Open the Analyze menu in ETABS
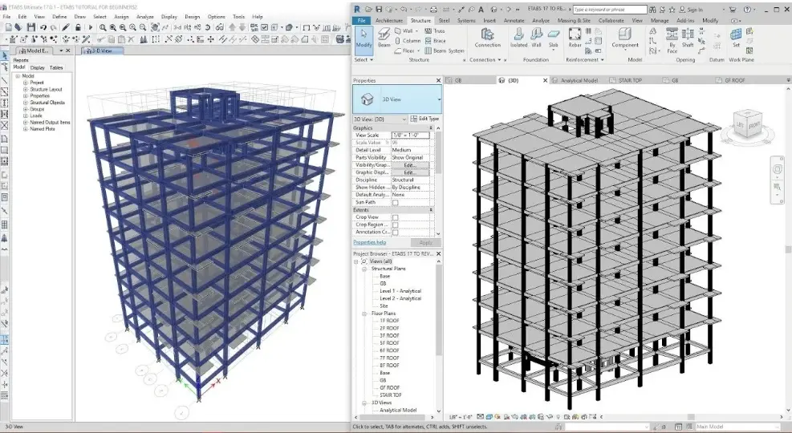The width and height of the screenshot is (792, 433). pyautogui.click(x=145, y=16)
